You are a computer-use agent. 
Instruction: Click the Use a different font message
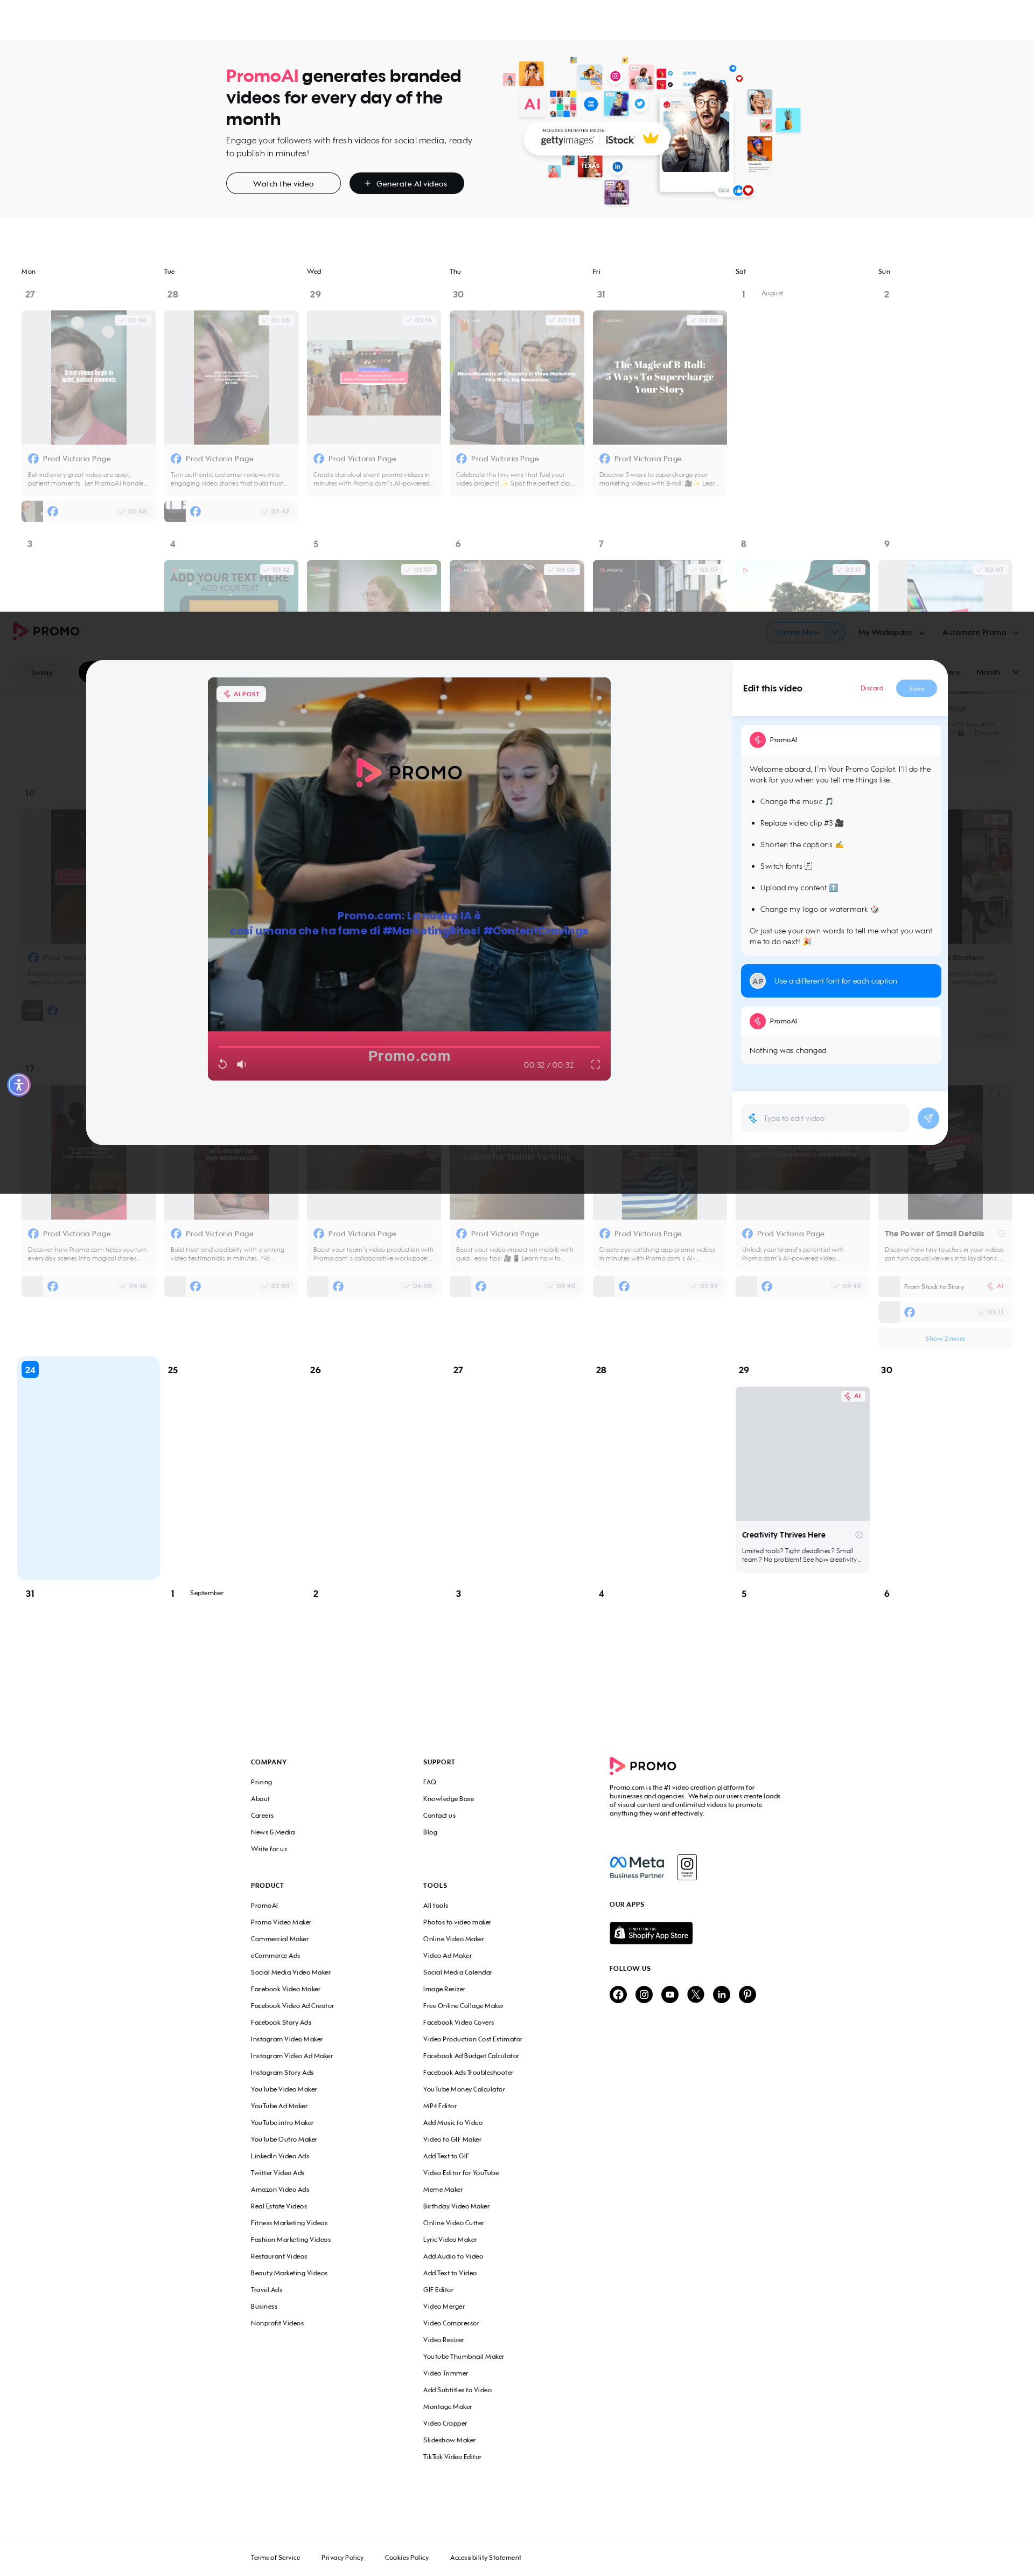tap(841, 981)
